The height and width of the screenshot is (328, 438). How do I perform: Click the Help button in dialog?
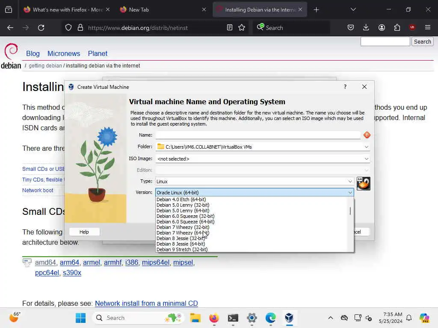[84, 232]
